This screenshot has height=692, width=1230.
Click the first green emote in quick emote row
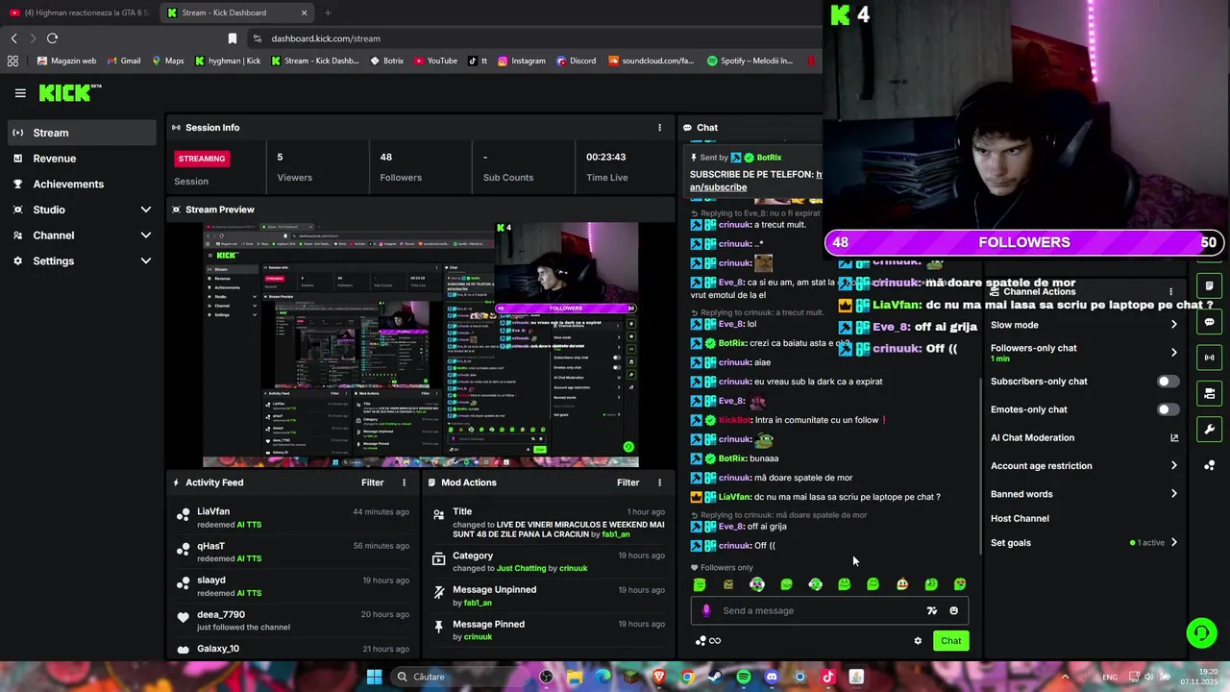click(700, 584)
